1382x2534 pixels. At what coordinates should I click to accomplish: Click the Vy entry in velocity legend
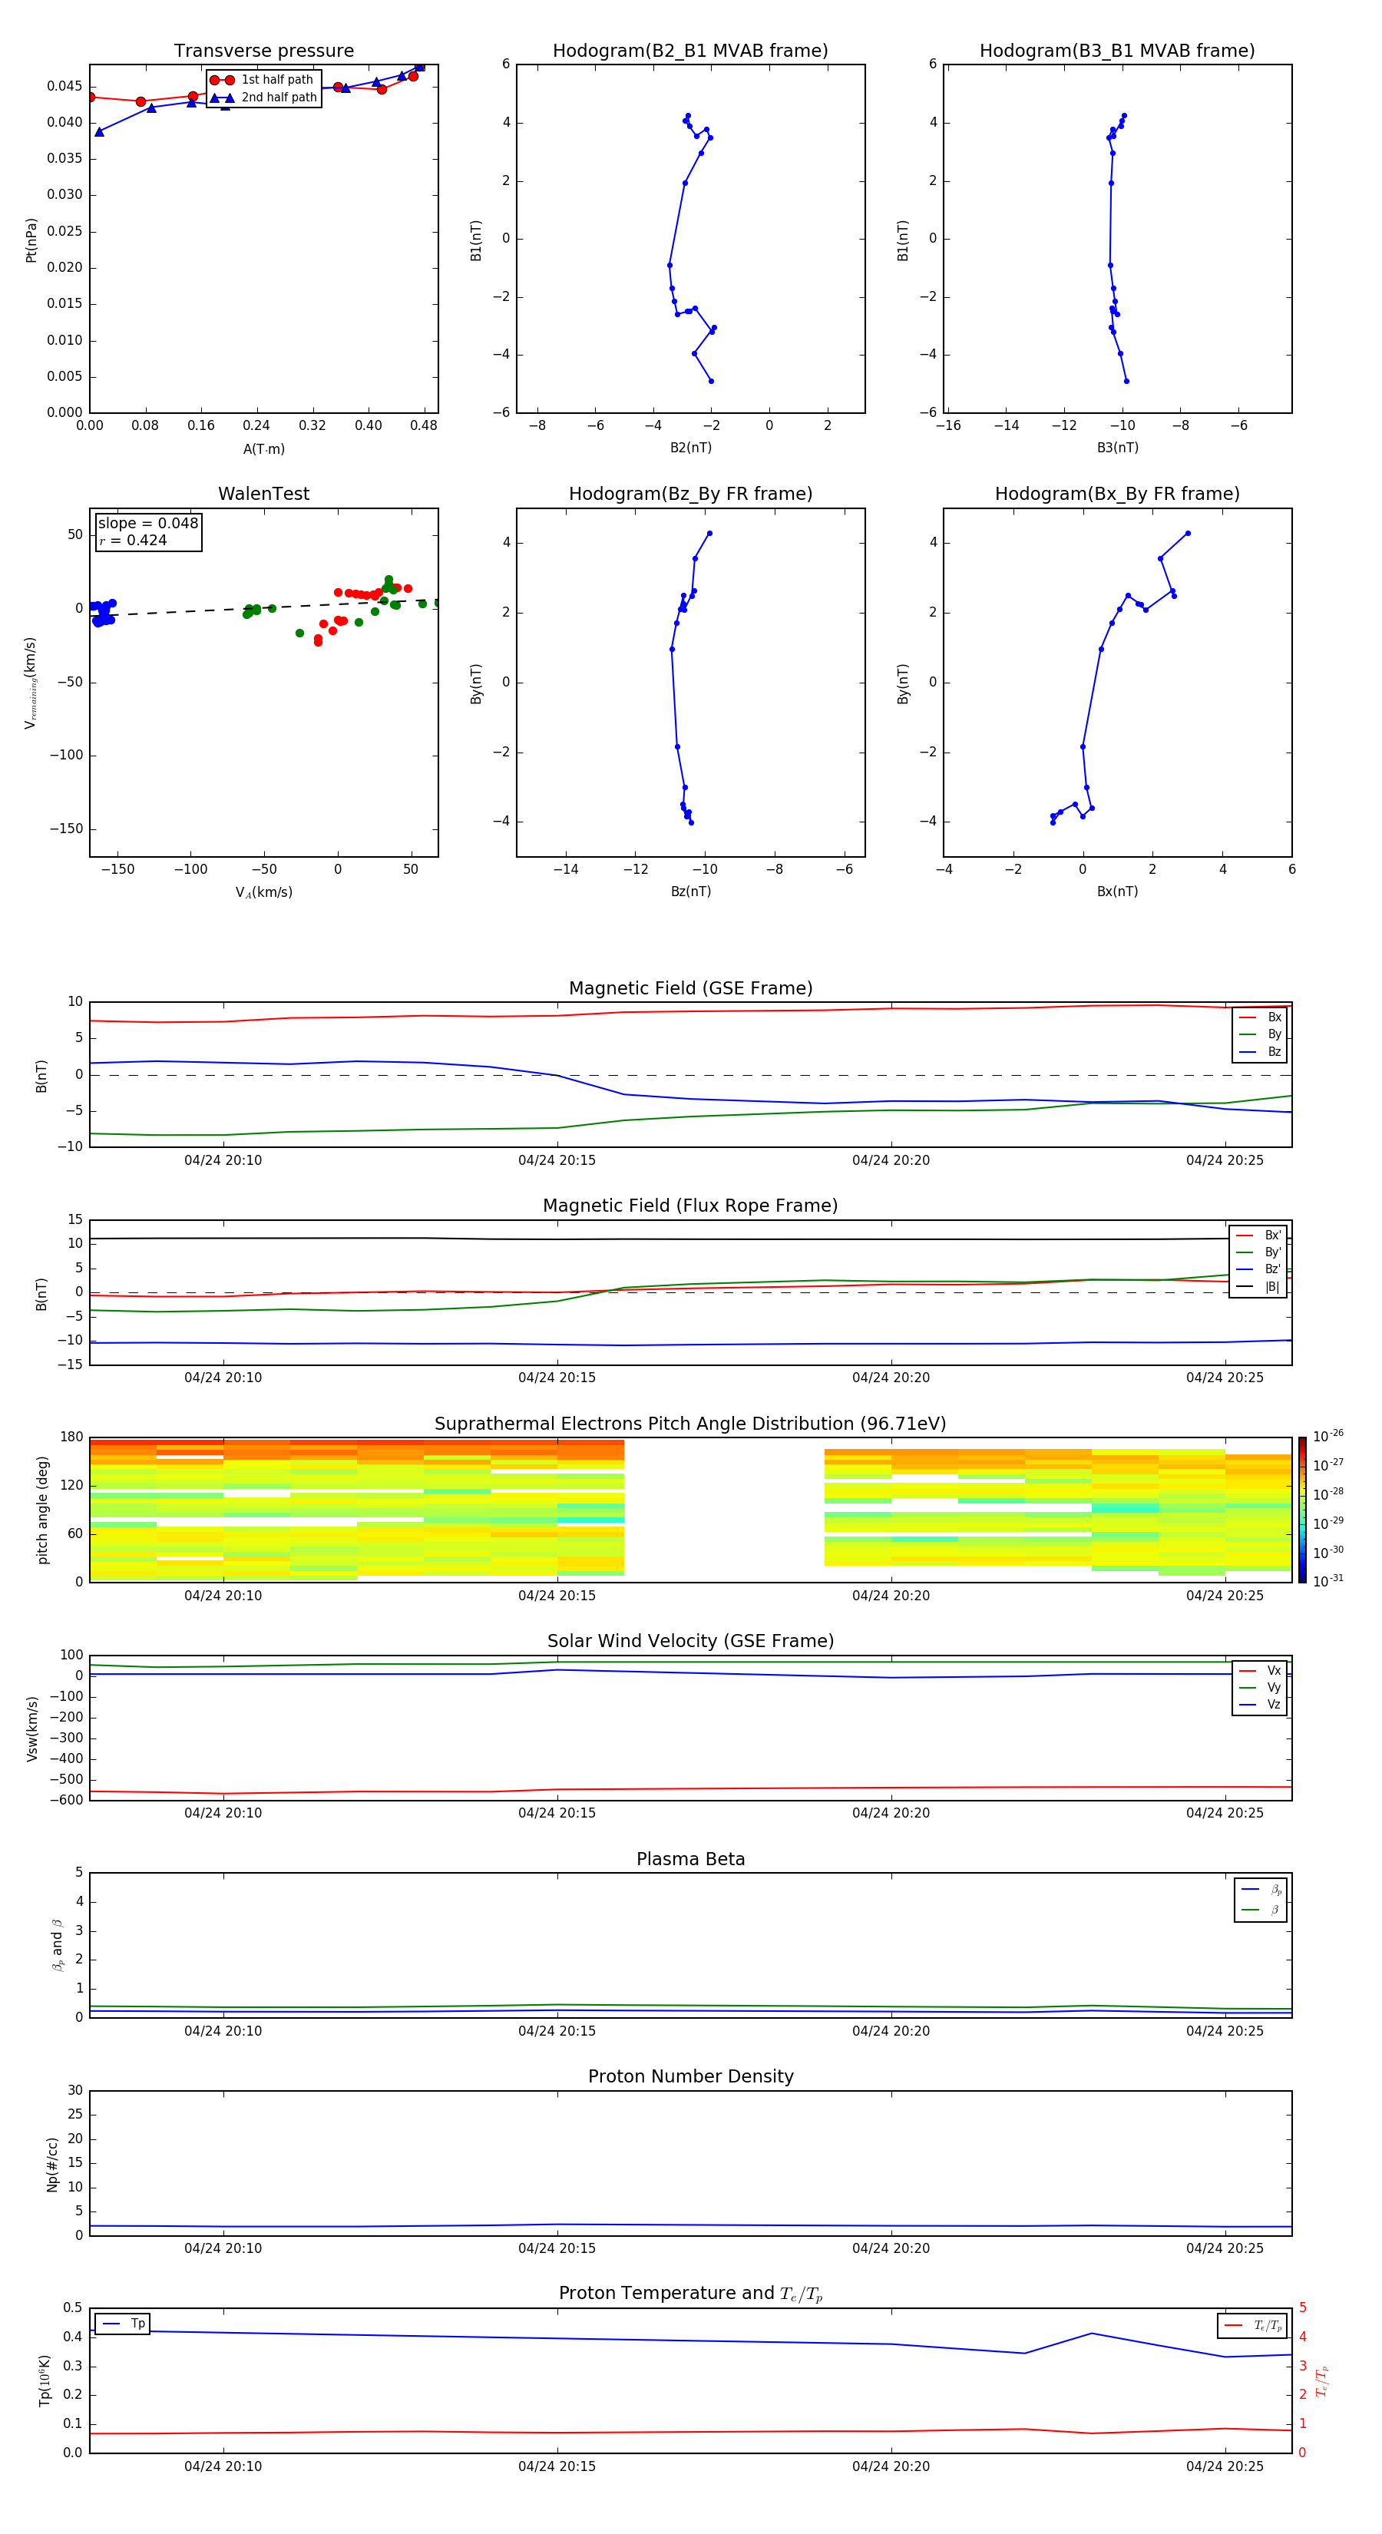pos(1260,1688)
